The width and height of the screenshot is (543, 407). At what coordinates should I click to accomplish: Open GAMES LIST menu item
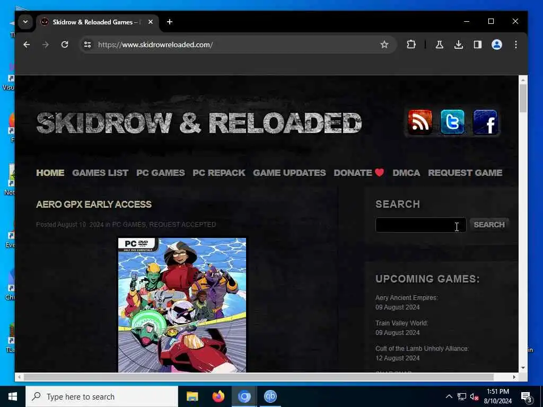pos(100,173)
